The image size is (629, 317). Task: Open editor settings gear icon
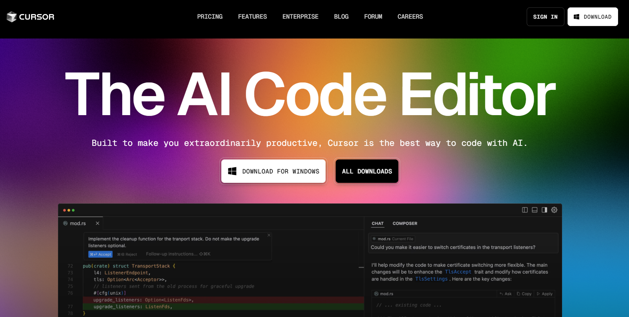pyautogui.click(x=554, y=210)
